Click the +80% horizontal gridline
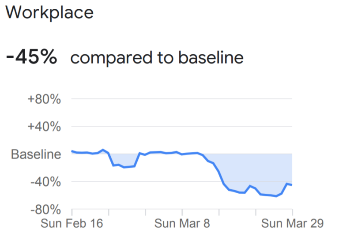This screenshot has width=339, height=233. [177, 99]
